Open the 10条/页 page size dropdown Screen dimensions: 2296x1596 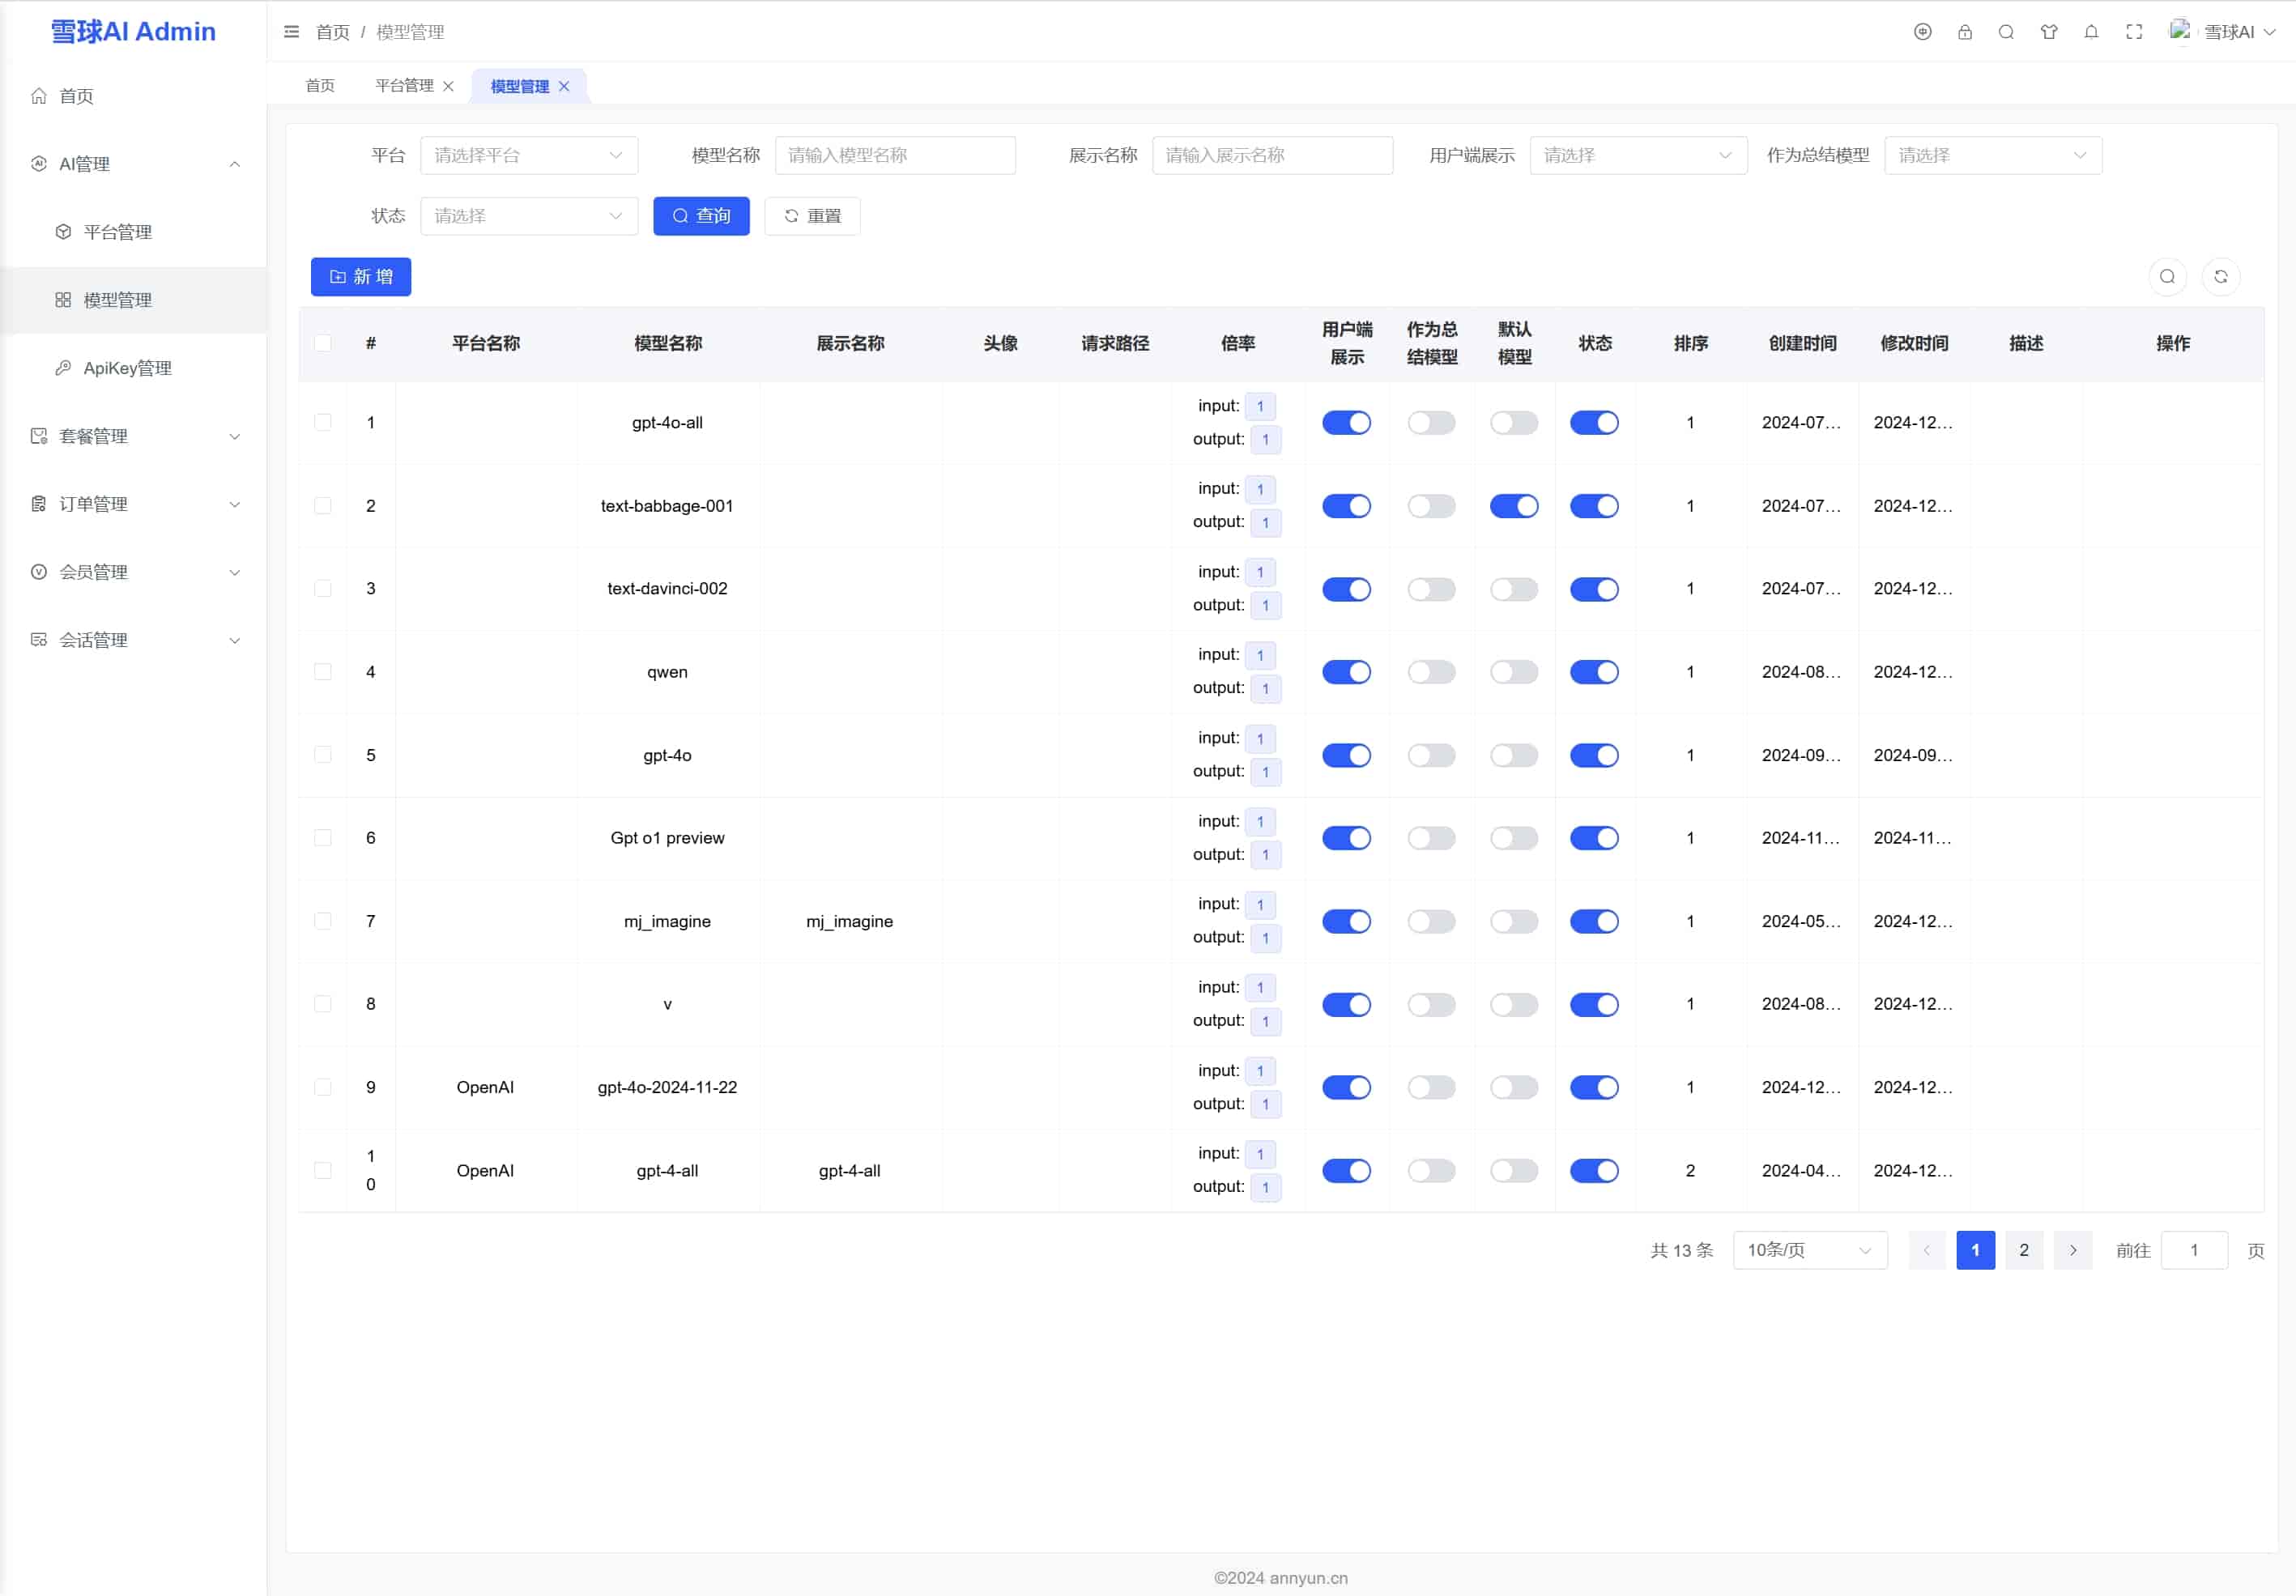1809,1250
